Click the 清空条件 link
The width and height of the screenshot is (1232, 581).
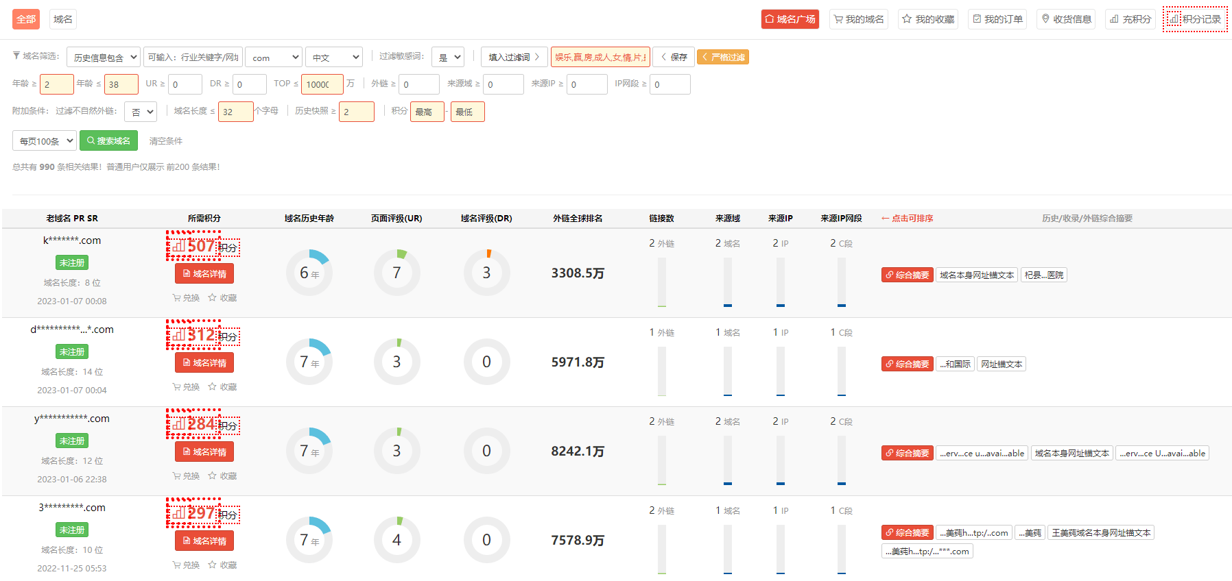(166, 140)
